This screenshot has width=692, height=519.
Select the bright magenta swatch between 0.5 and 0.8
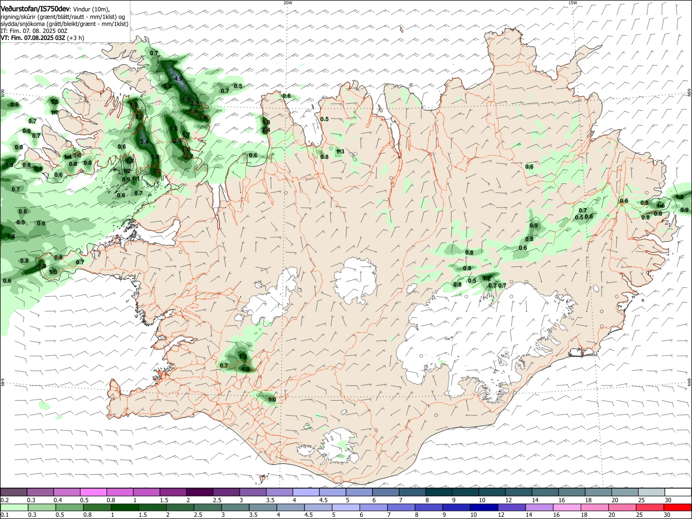[93, 492]
